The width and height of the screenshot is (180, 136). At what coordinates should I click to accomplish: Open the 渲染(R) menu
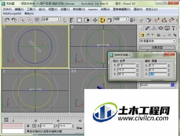(x=138, y=9)
